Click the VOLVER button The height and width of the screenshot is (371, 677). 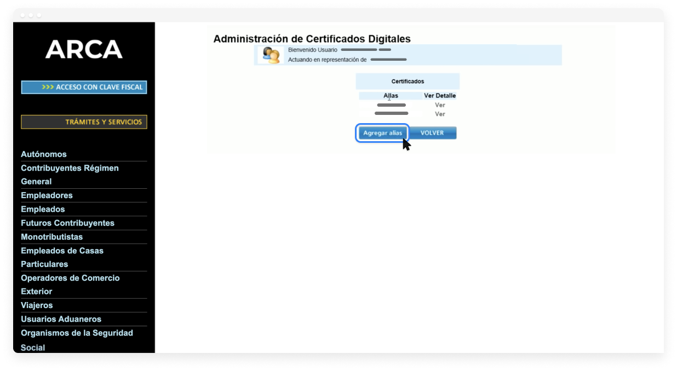(433, 133)
